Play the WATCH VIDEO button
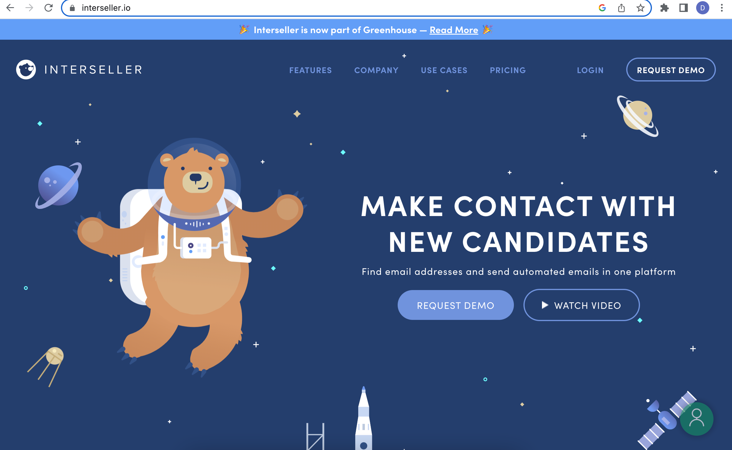The height and width of the screenshot is (450, 732). [581, 305]
